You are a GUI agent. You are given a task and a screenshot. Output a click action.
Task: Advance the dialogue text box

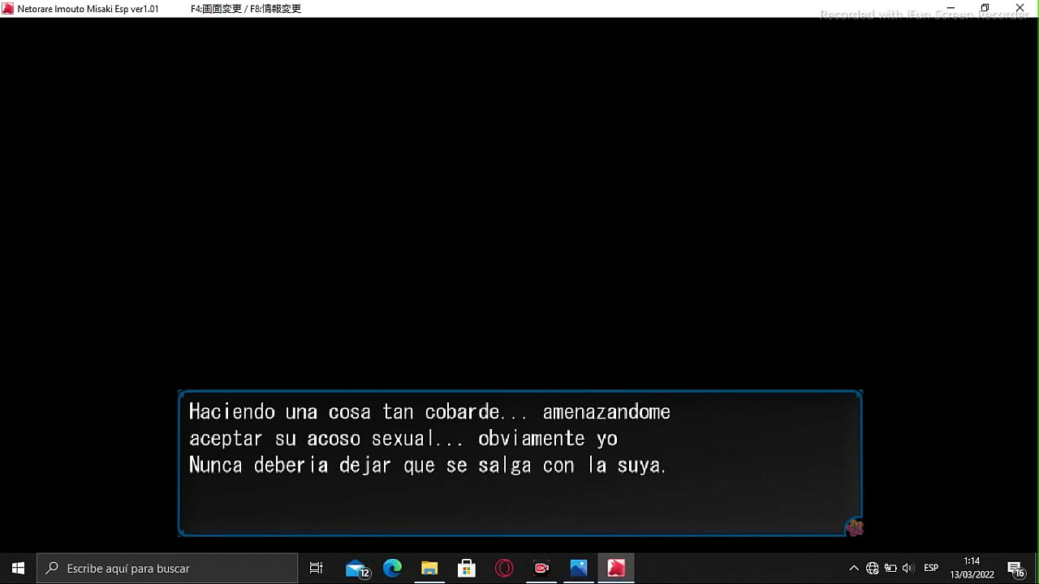click(x=519, y=463)
